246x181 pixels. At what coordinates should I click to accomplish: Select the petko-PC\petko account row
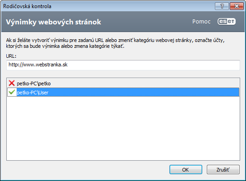tap(123, 83)
